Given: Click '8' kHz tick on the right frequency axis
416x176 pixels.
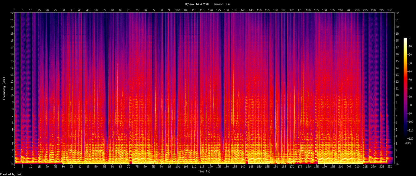Looking at the screenshot, I should tap(396, 109).
